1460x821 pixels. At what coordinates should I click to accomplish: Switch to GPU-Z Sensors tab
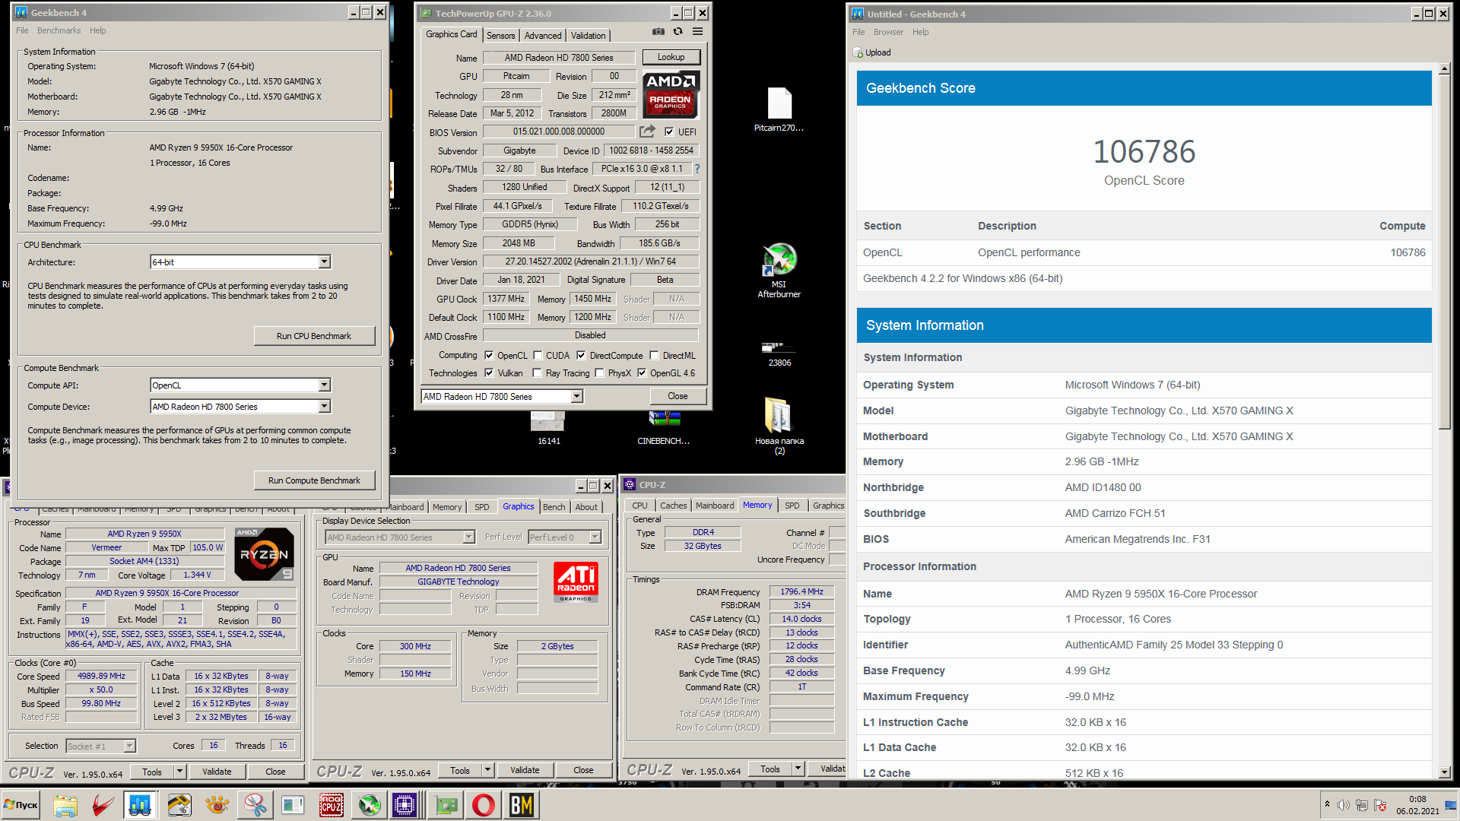(x=500, y=36)
